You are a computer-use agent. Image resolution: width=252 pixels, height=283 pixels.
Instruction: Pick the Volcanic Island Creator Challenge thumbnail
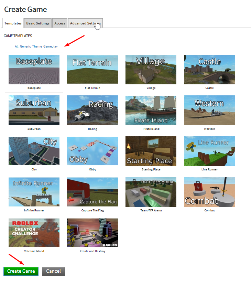pos(34,233)
